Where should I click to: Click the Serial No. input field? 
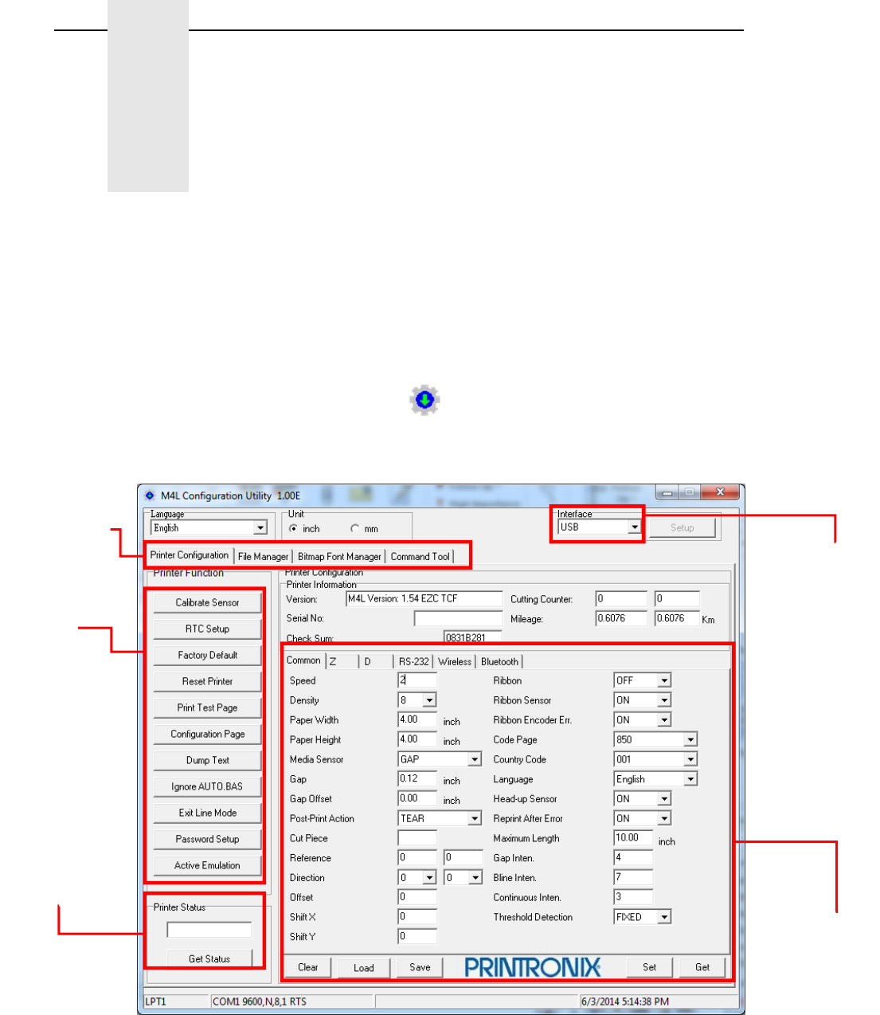click(x=459, y=618)
